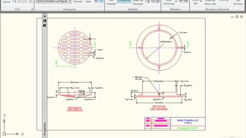Click the UCS icon origin square
The width and height of the screenshot is (246, 138).
click(4, 134)
